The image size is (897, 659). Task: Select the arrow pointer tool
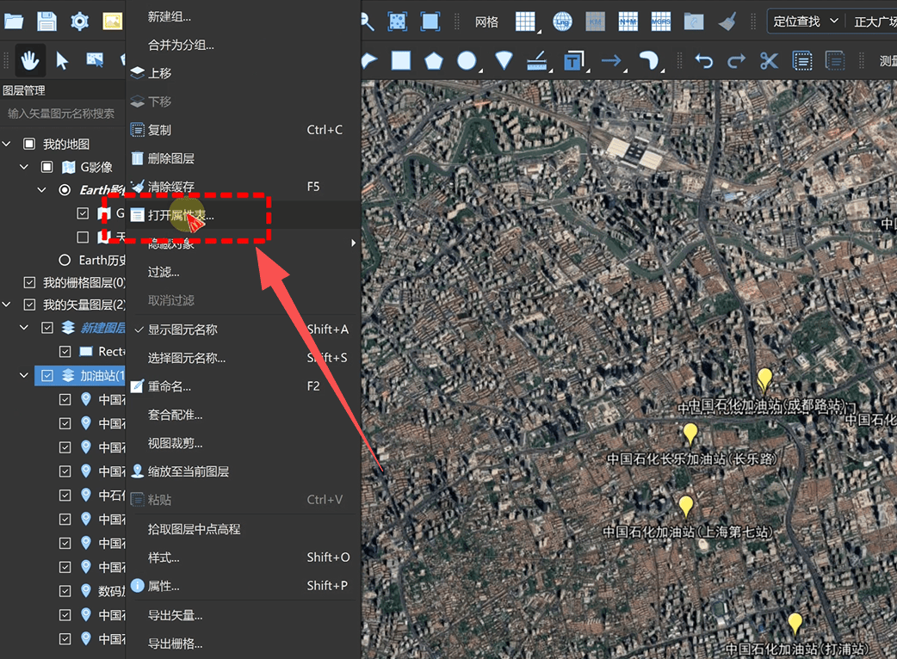pyautogui.click(x=62, y=60)
